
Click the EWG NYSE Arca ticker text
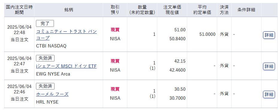tap(53, 74)
